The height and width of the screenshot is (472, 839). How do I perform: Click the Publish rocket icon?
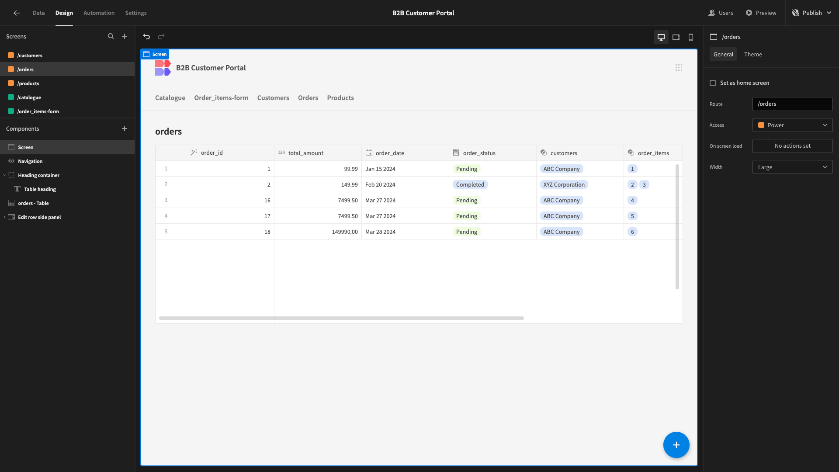[796, 13]
